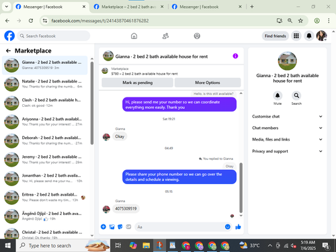Open the Groups icon in top navigation
Screen dimensions: 336x252
197,36
